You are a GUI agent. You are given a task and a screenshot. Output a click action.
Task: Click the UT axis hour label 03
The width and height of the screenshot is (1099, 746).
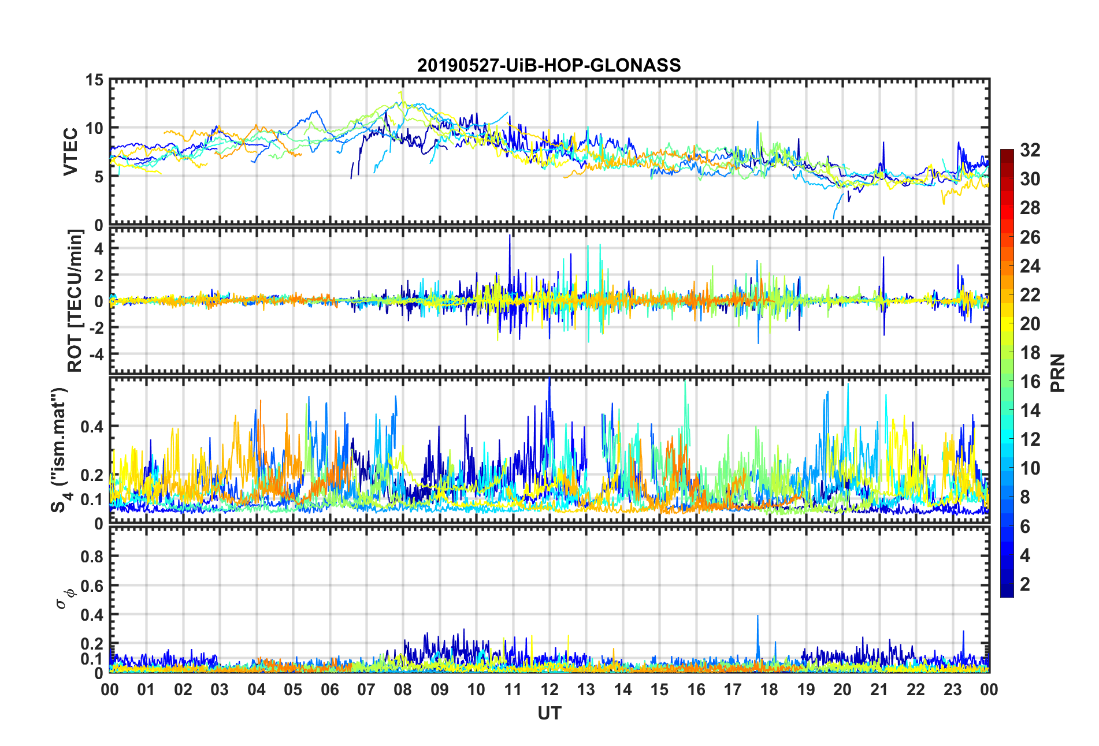coord(220,689)
